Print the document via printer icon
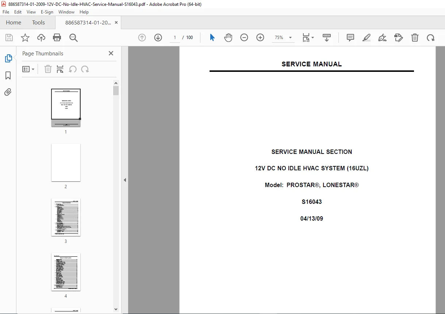 [57, 38]
